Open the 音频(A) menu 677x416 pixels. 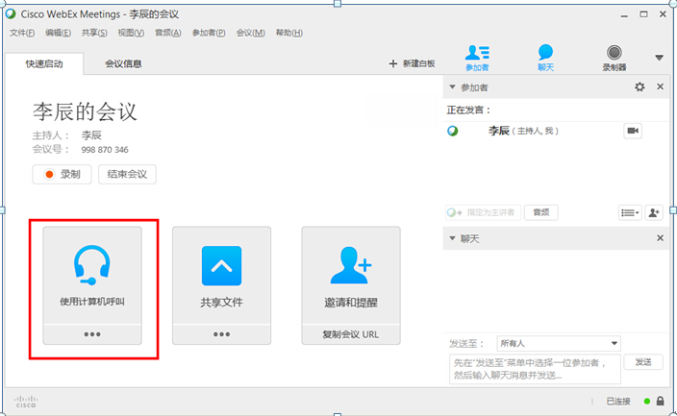point(168,33)
